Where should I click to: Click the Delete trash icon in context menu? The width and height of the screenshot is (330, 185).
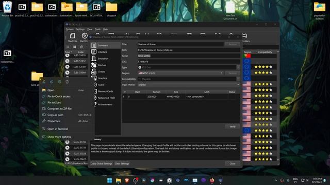67,82
